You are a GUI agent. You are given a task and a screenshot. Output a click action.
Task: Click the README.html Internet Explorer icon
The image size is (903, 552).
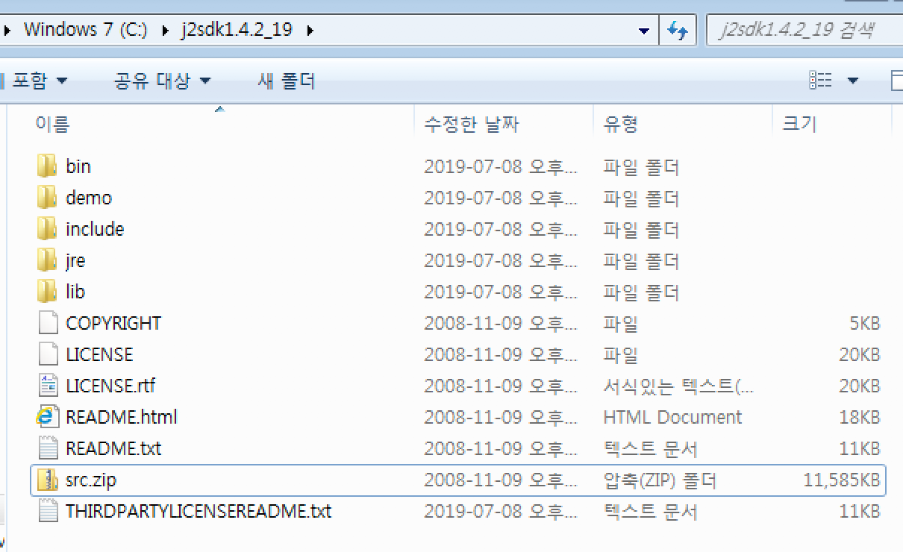47,417
